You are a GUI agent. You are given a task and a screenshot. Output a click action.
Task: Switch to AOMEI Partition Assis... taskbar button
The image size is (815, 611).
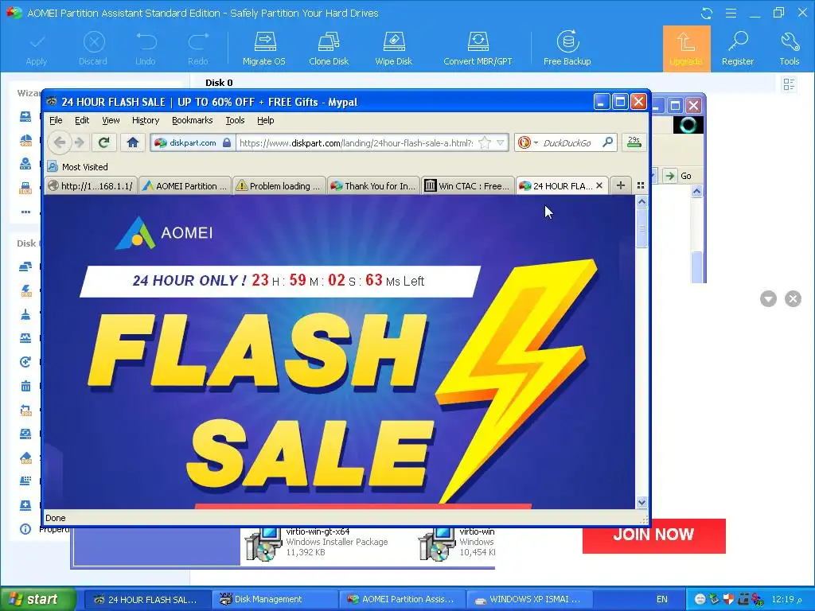tap(401, 599)
